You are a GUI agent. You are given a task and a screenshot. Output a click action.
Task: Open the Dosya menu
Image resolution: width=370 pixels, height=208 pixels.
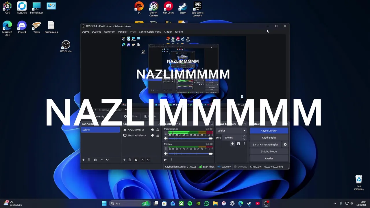pos(85,31)
